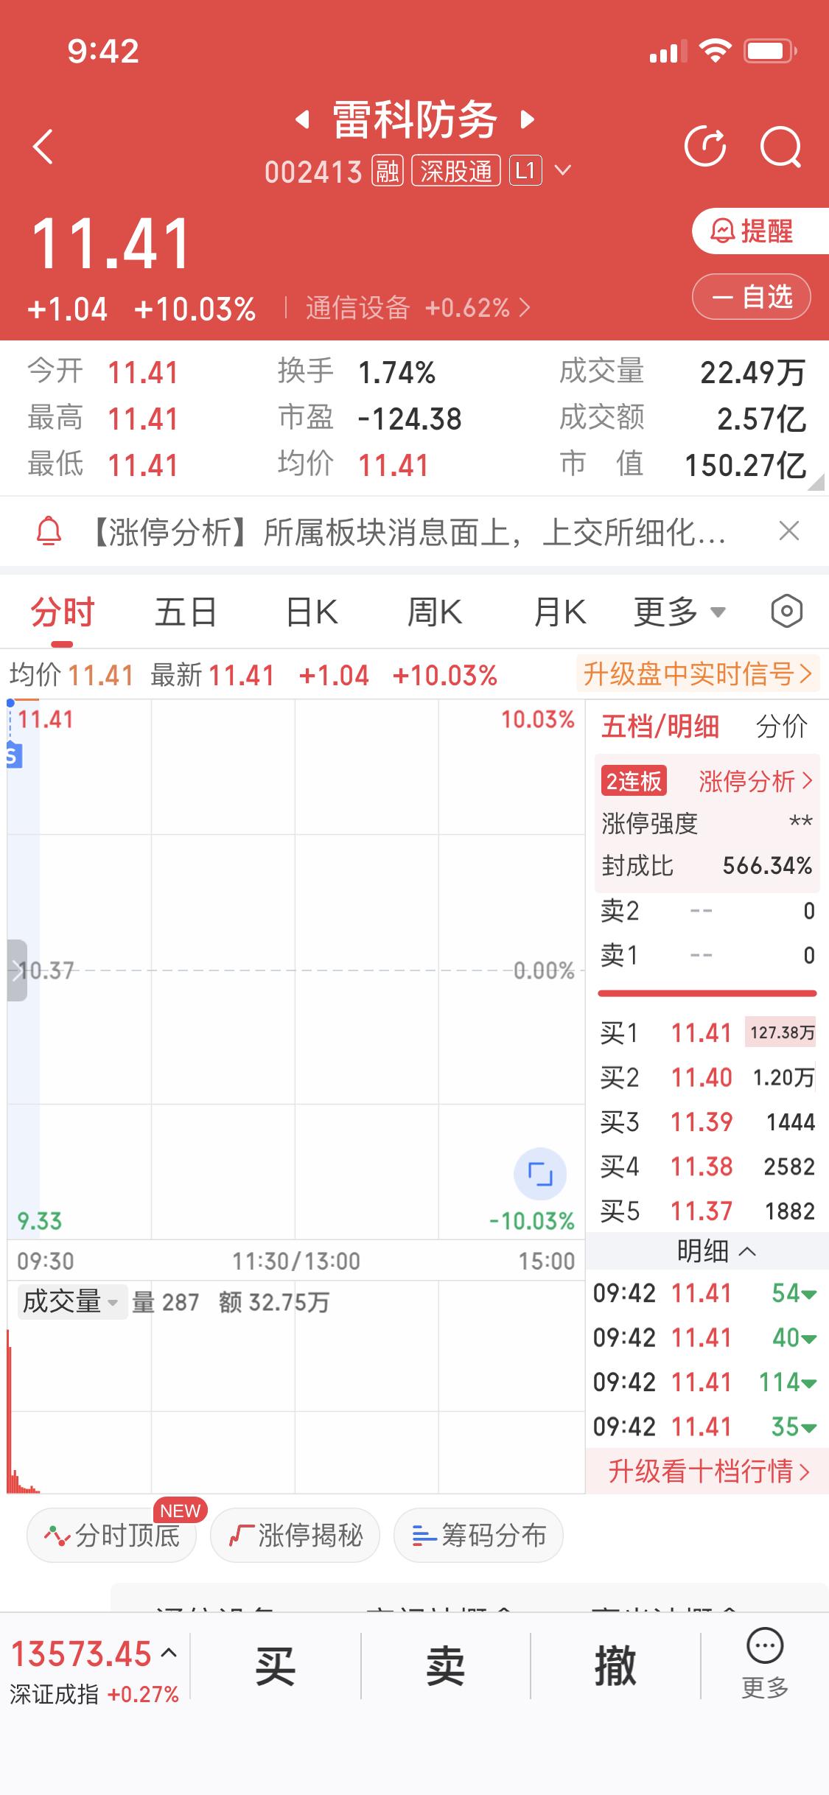Open 涨停分析 link in order panel
The width and height of the screenshot is (829, 1795).
[x=755, y=781]
